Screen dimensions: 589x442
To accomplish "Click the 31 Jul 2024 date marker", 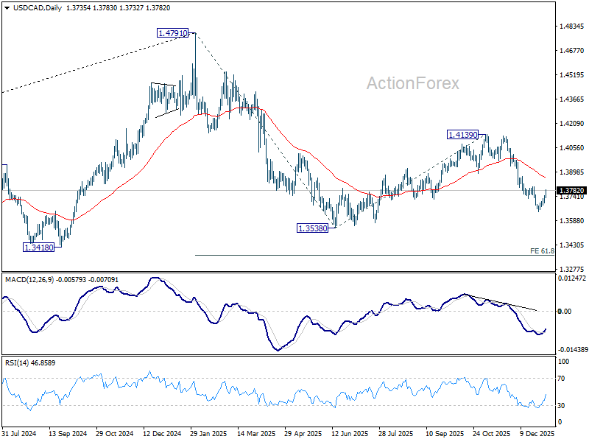I will point(19,433).
